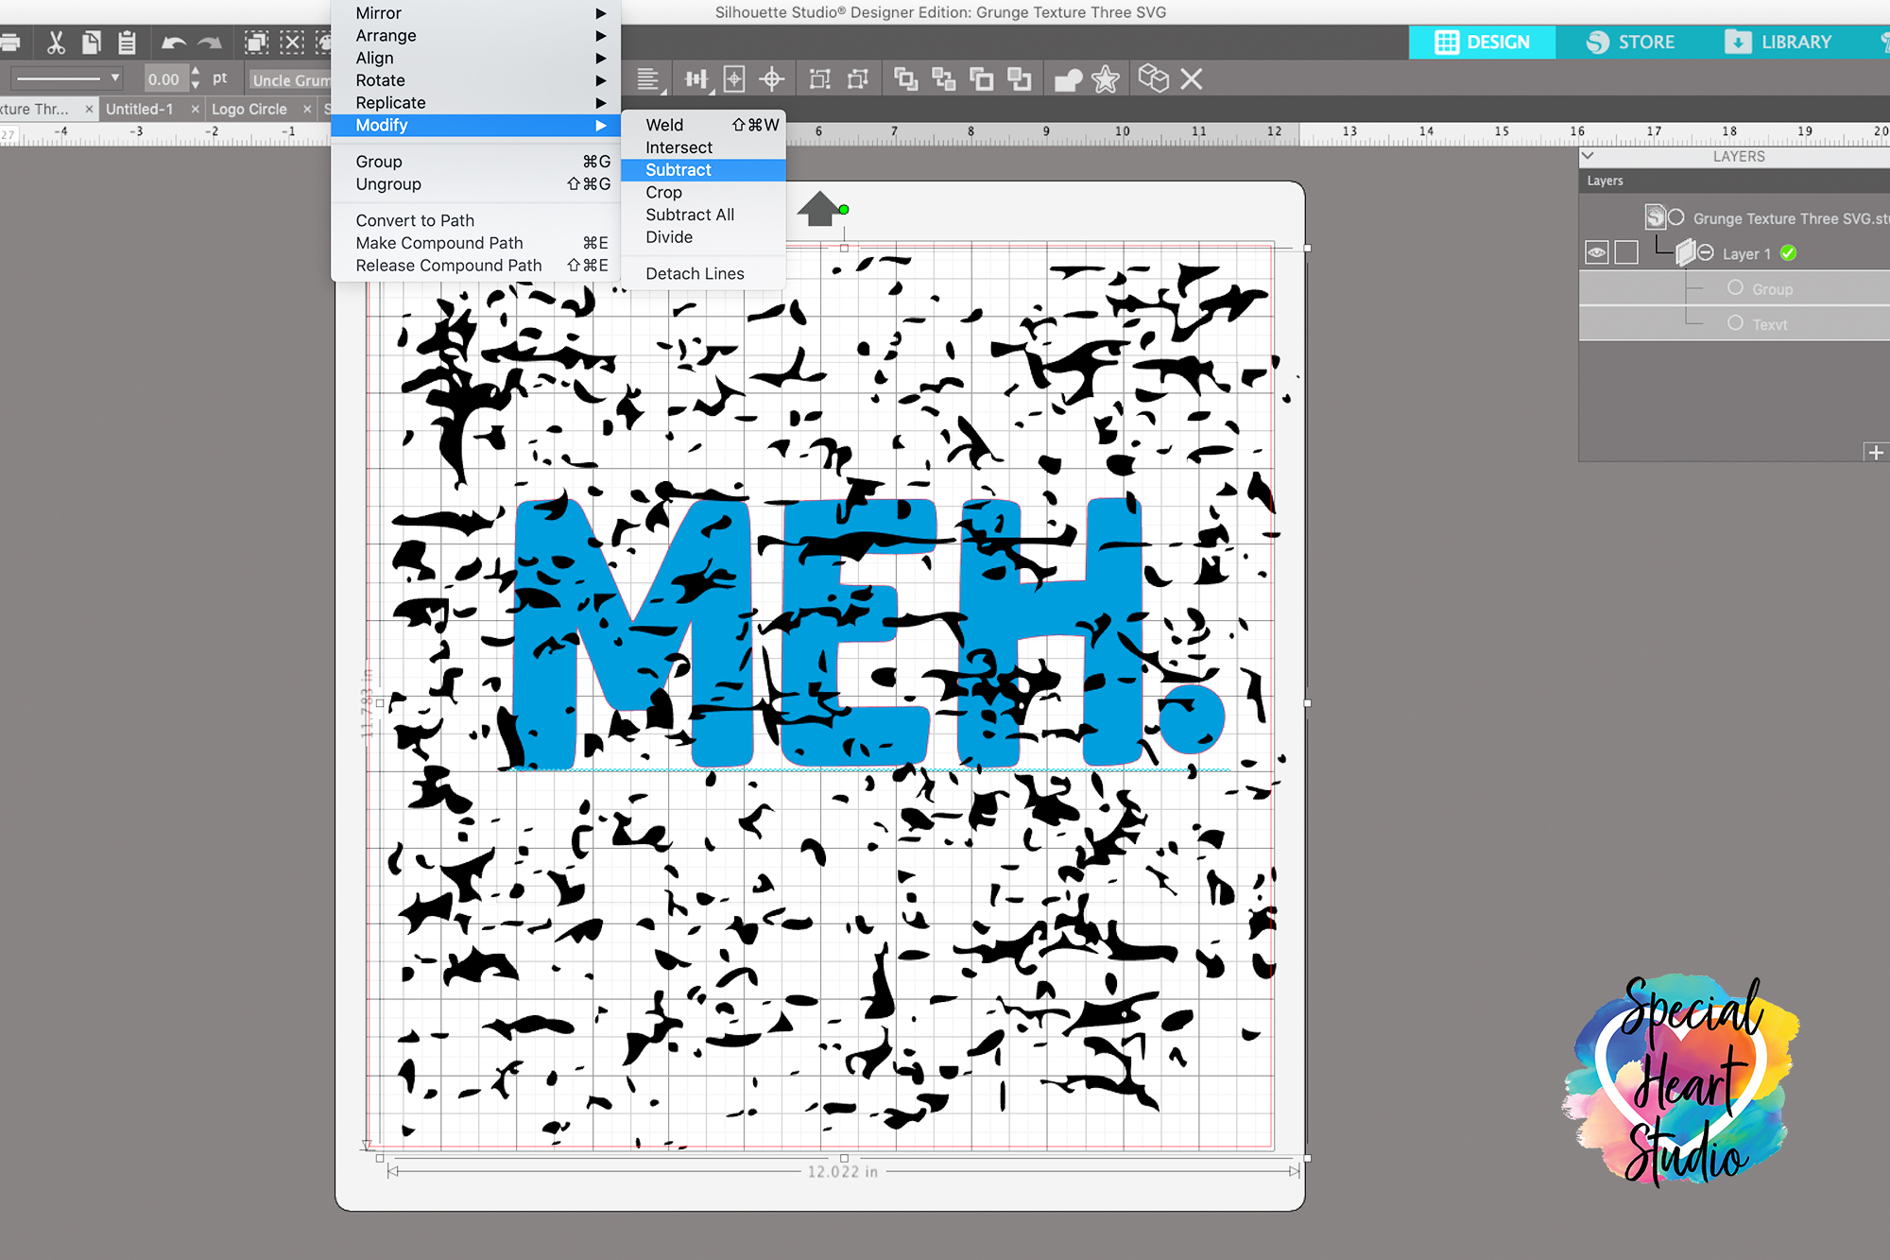Image resolution: width=1890 pixels, height=1260 pixels.
Task: Choose Detach Lines from submenu
Action: [x=703, y=274]
